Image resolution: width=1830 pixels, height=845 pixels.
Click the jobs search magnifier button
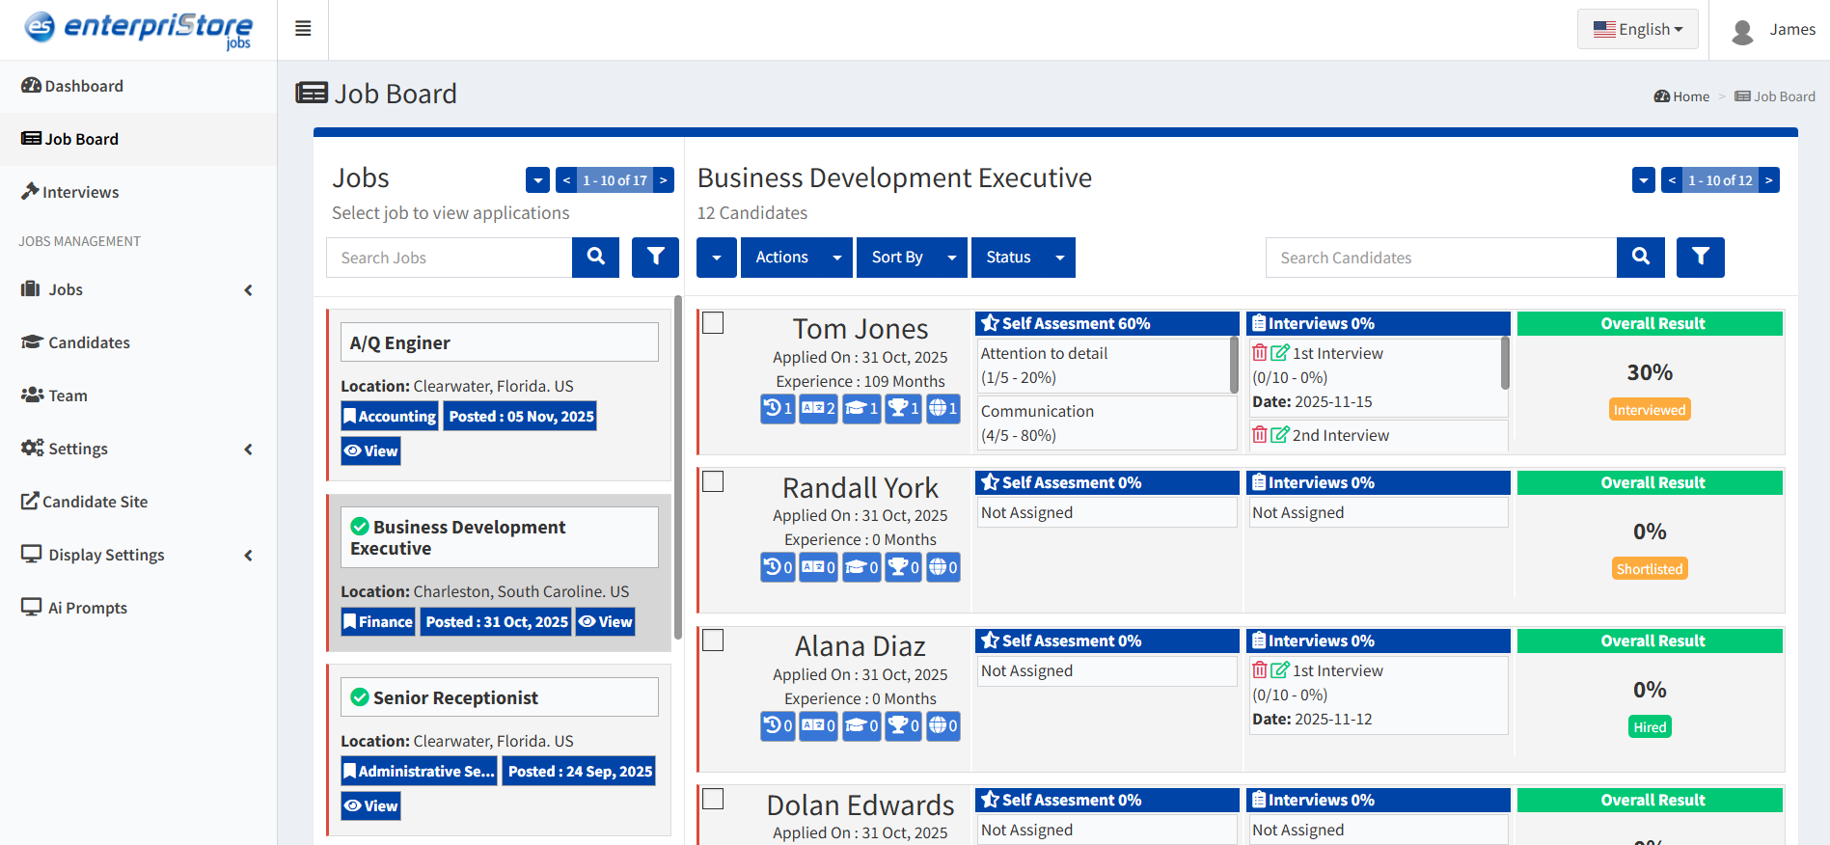[596, 258]
